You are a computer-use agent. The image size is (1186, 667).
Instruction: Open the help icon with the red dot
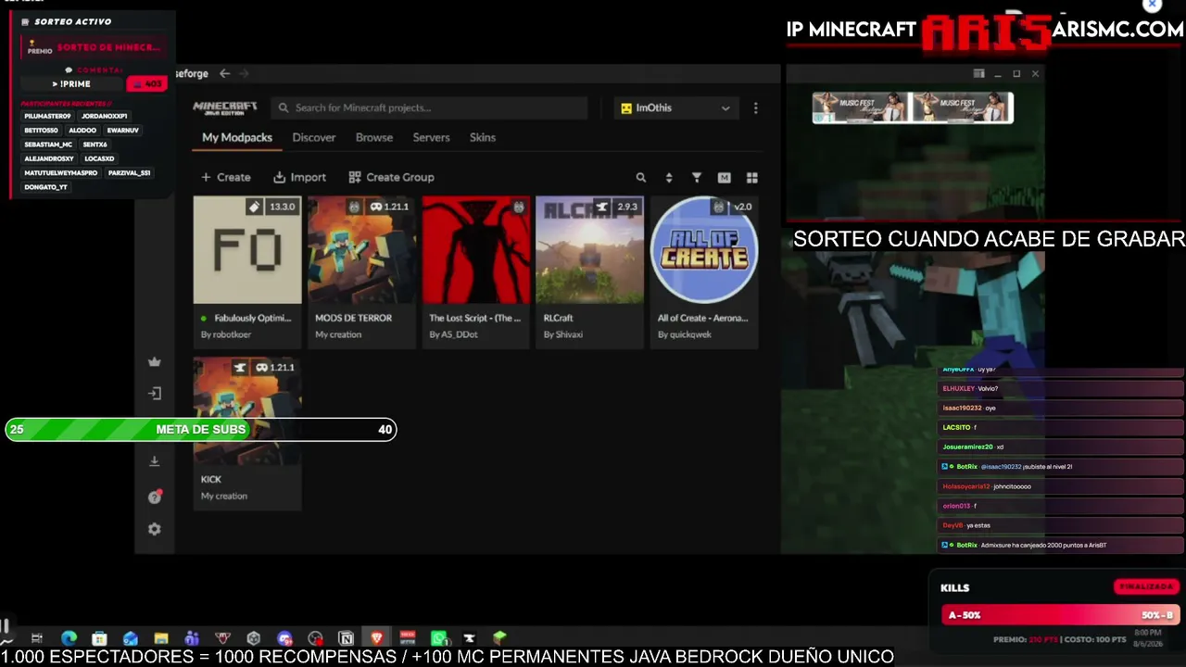pos(155,497)
